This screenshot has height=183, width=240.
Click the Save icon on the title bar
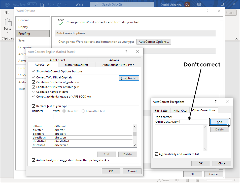point(8,4)
